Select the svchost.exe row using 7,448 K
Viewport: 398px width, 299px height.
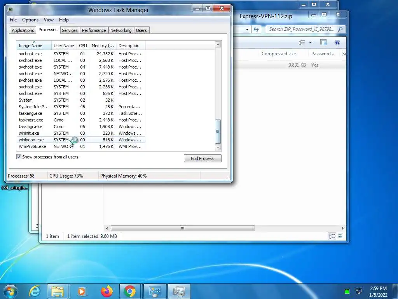(81, 67)
